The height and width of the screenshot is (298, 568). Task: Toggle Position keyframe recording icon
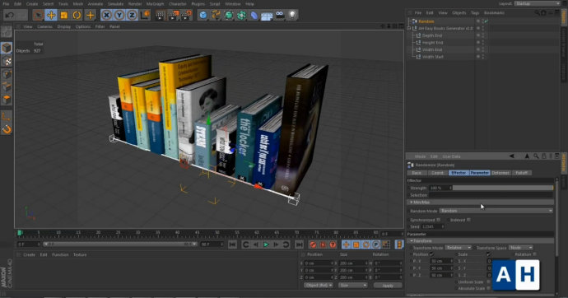[347, 244]
